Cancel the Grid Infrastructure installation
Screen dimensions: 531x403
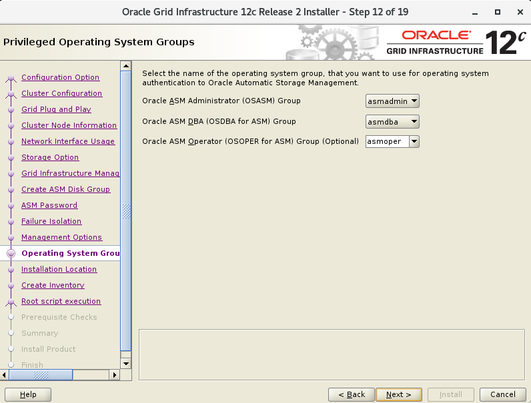503,394
